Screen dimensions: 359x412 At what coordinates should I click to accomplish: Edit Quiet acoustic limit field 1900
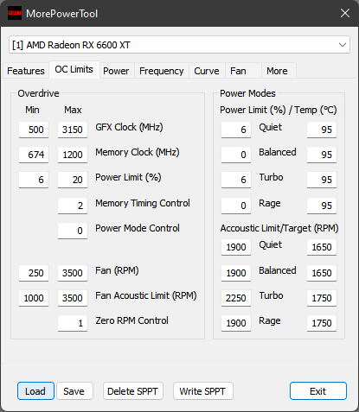236,247
